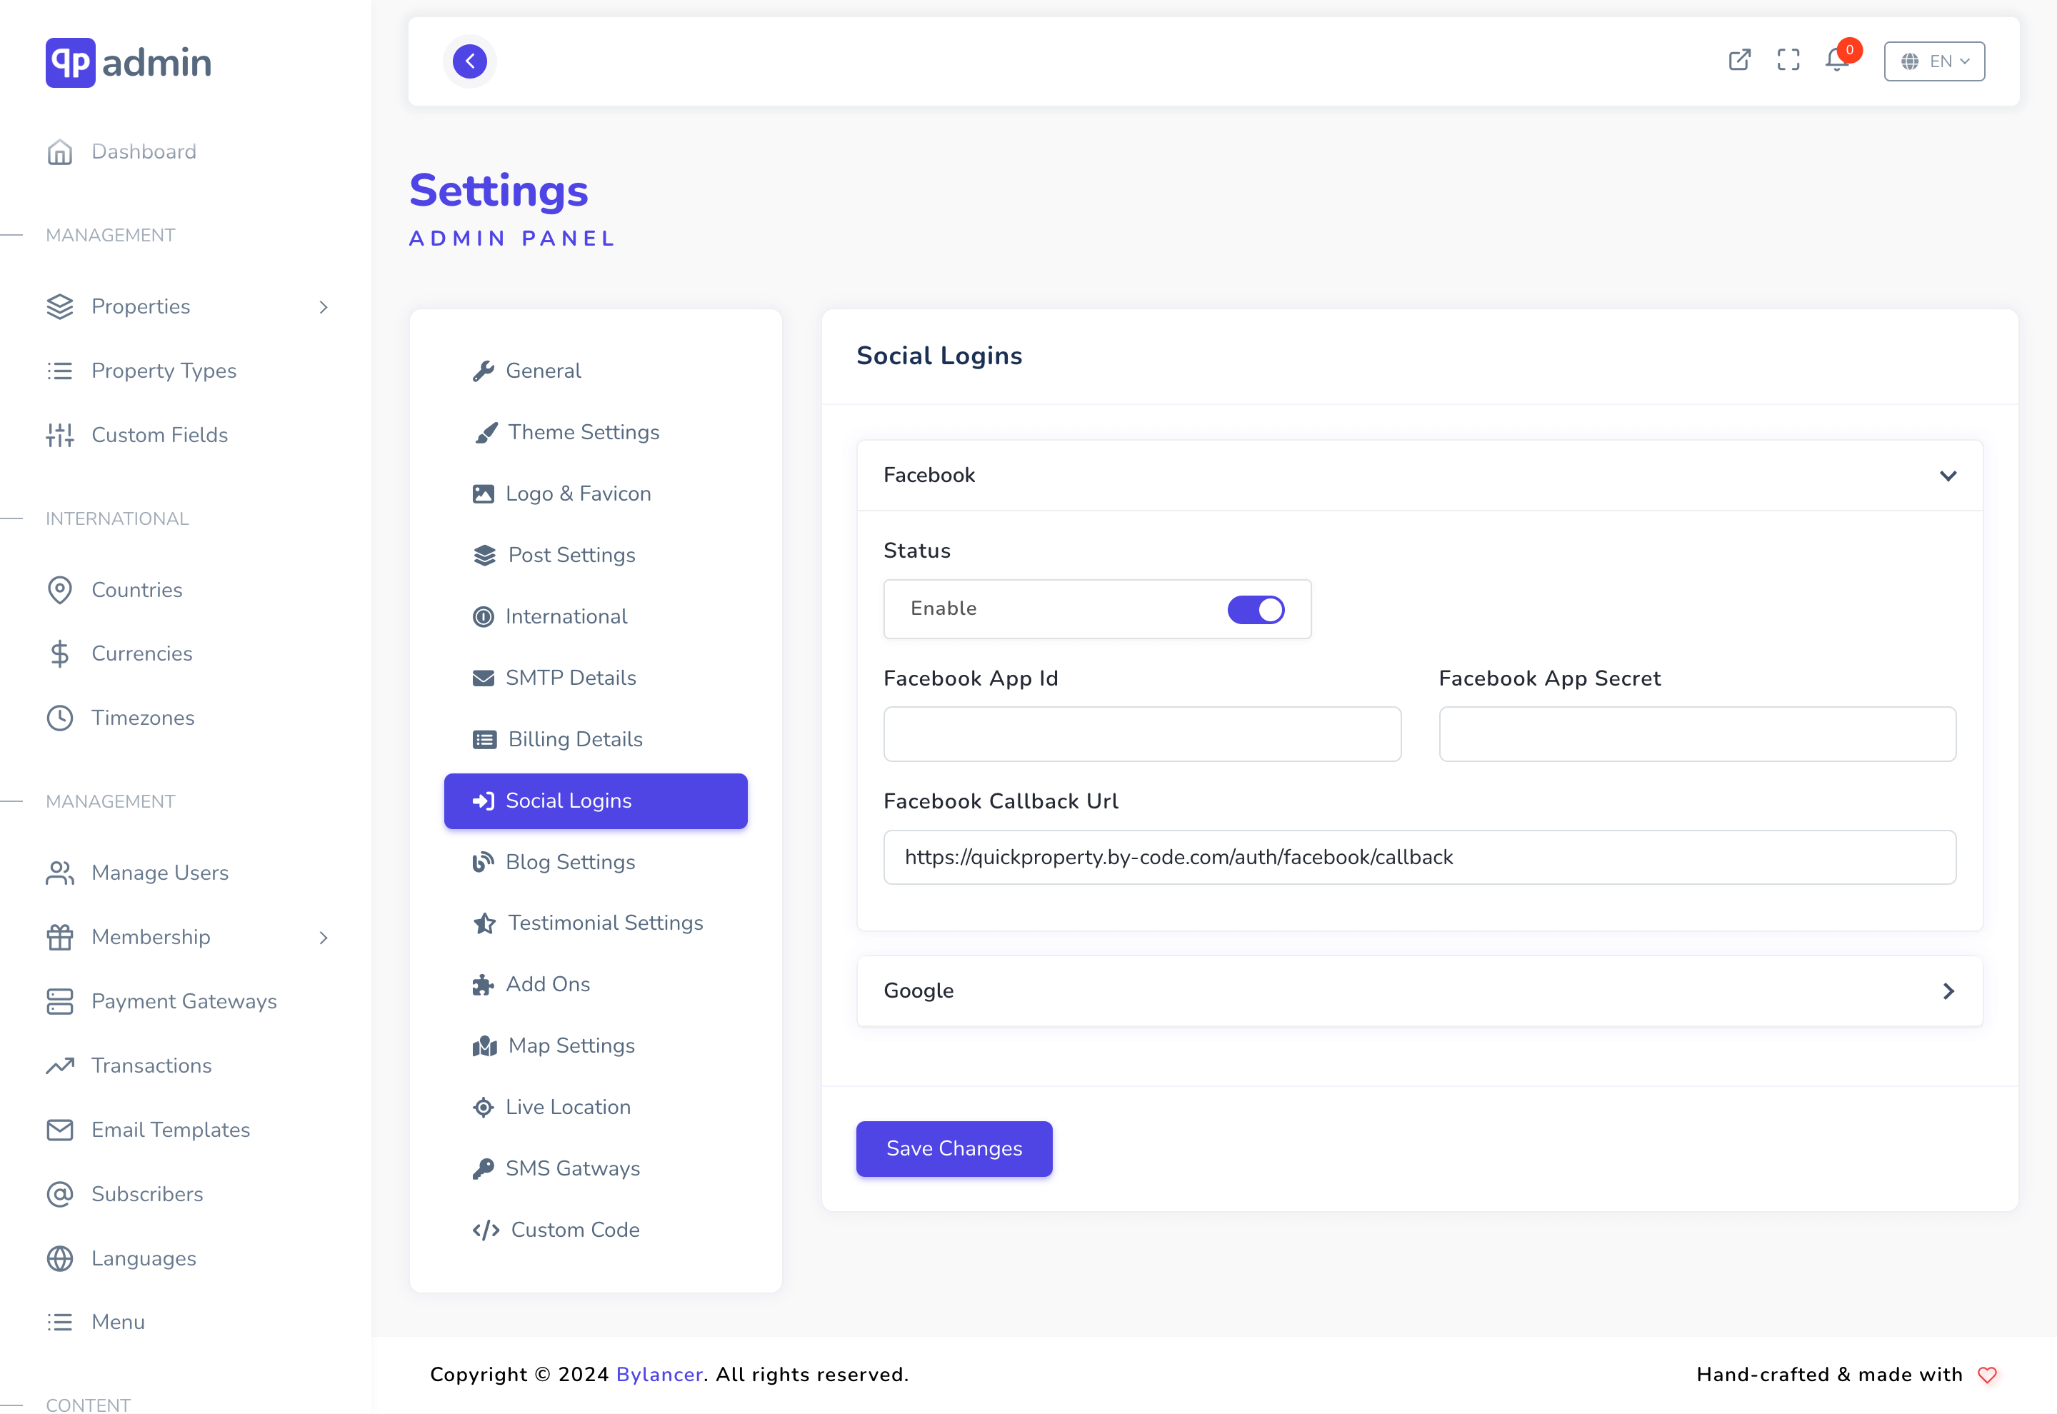Open SMTP Details tab
The width and height of the screenshot is (2057, 1414).
coord(595,678)
